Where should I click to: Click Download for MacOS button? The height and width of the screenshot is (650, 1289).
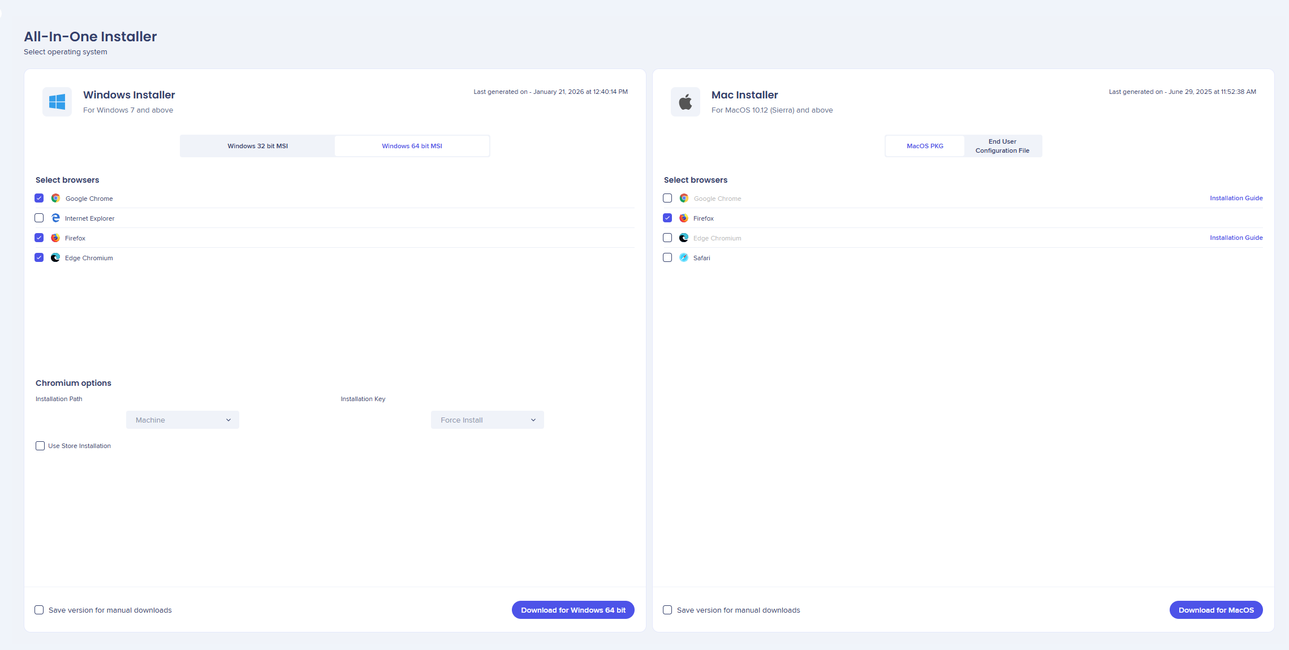1216,610
